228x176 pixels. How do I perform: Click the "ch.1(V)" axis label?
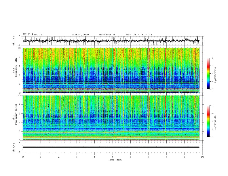coord(14,41)
